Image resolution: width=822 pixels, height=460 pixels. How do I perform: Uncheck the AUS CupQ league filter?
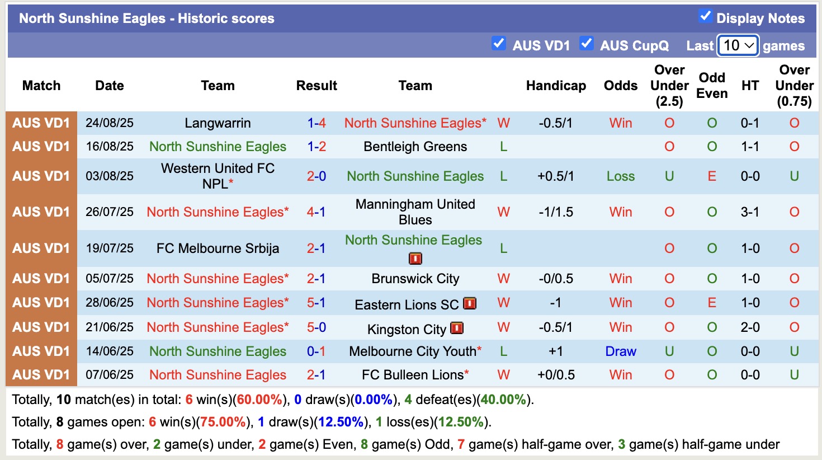[586, 44]
